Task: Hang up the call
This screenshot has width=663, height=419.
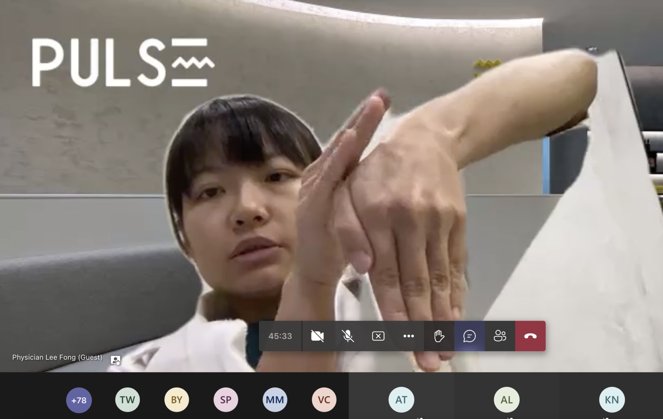Action: [530, 336]
